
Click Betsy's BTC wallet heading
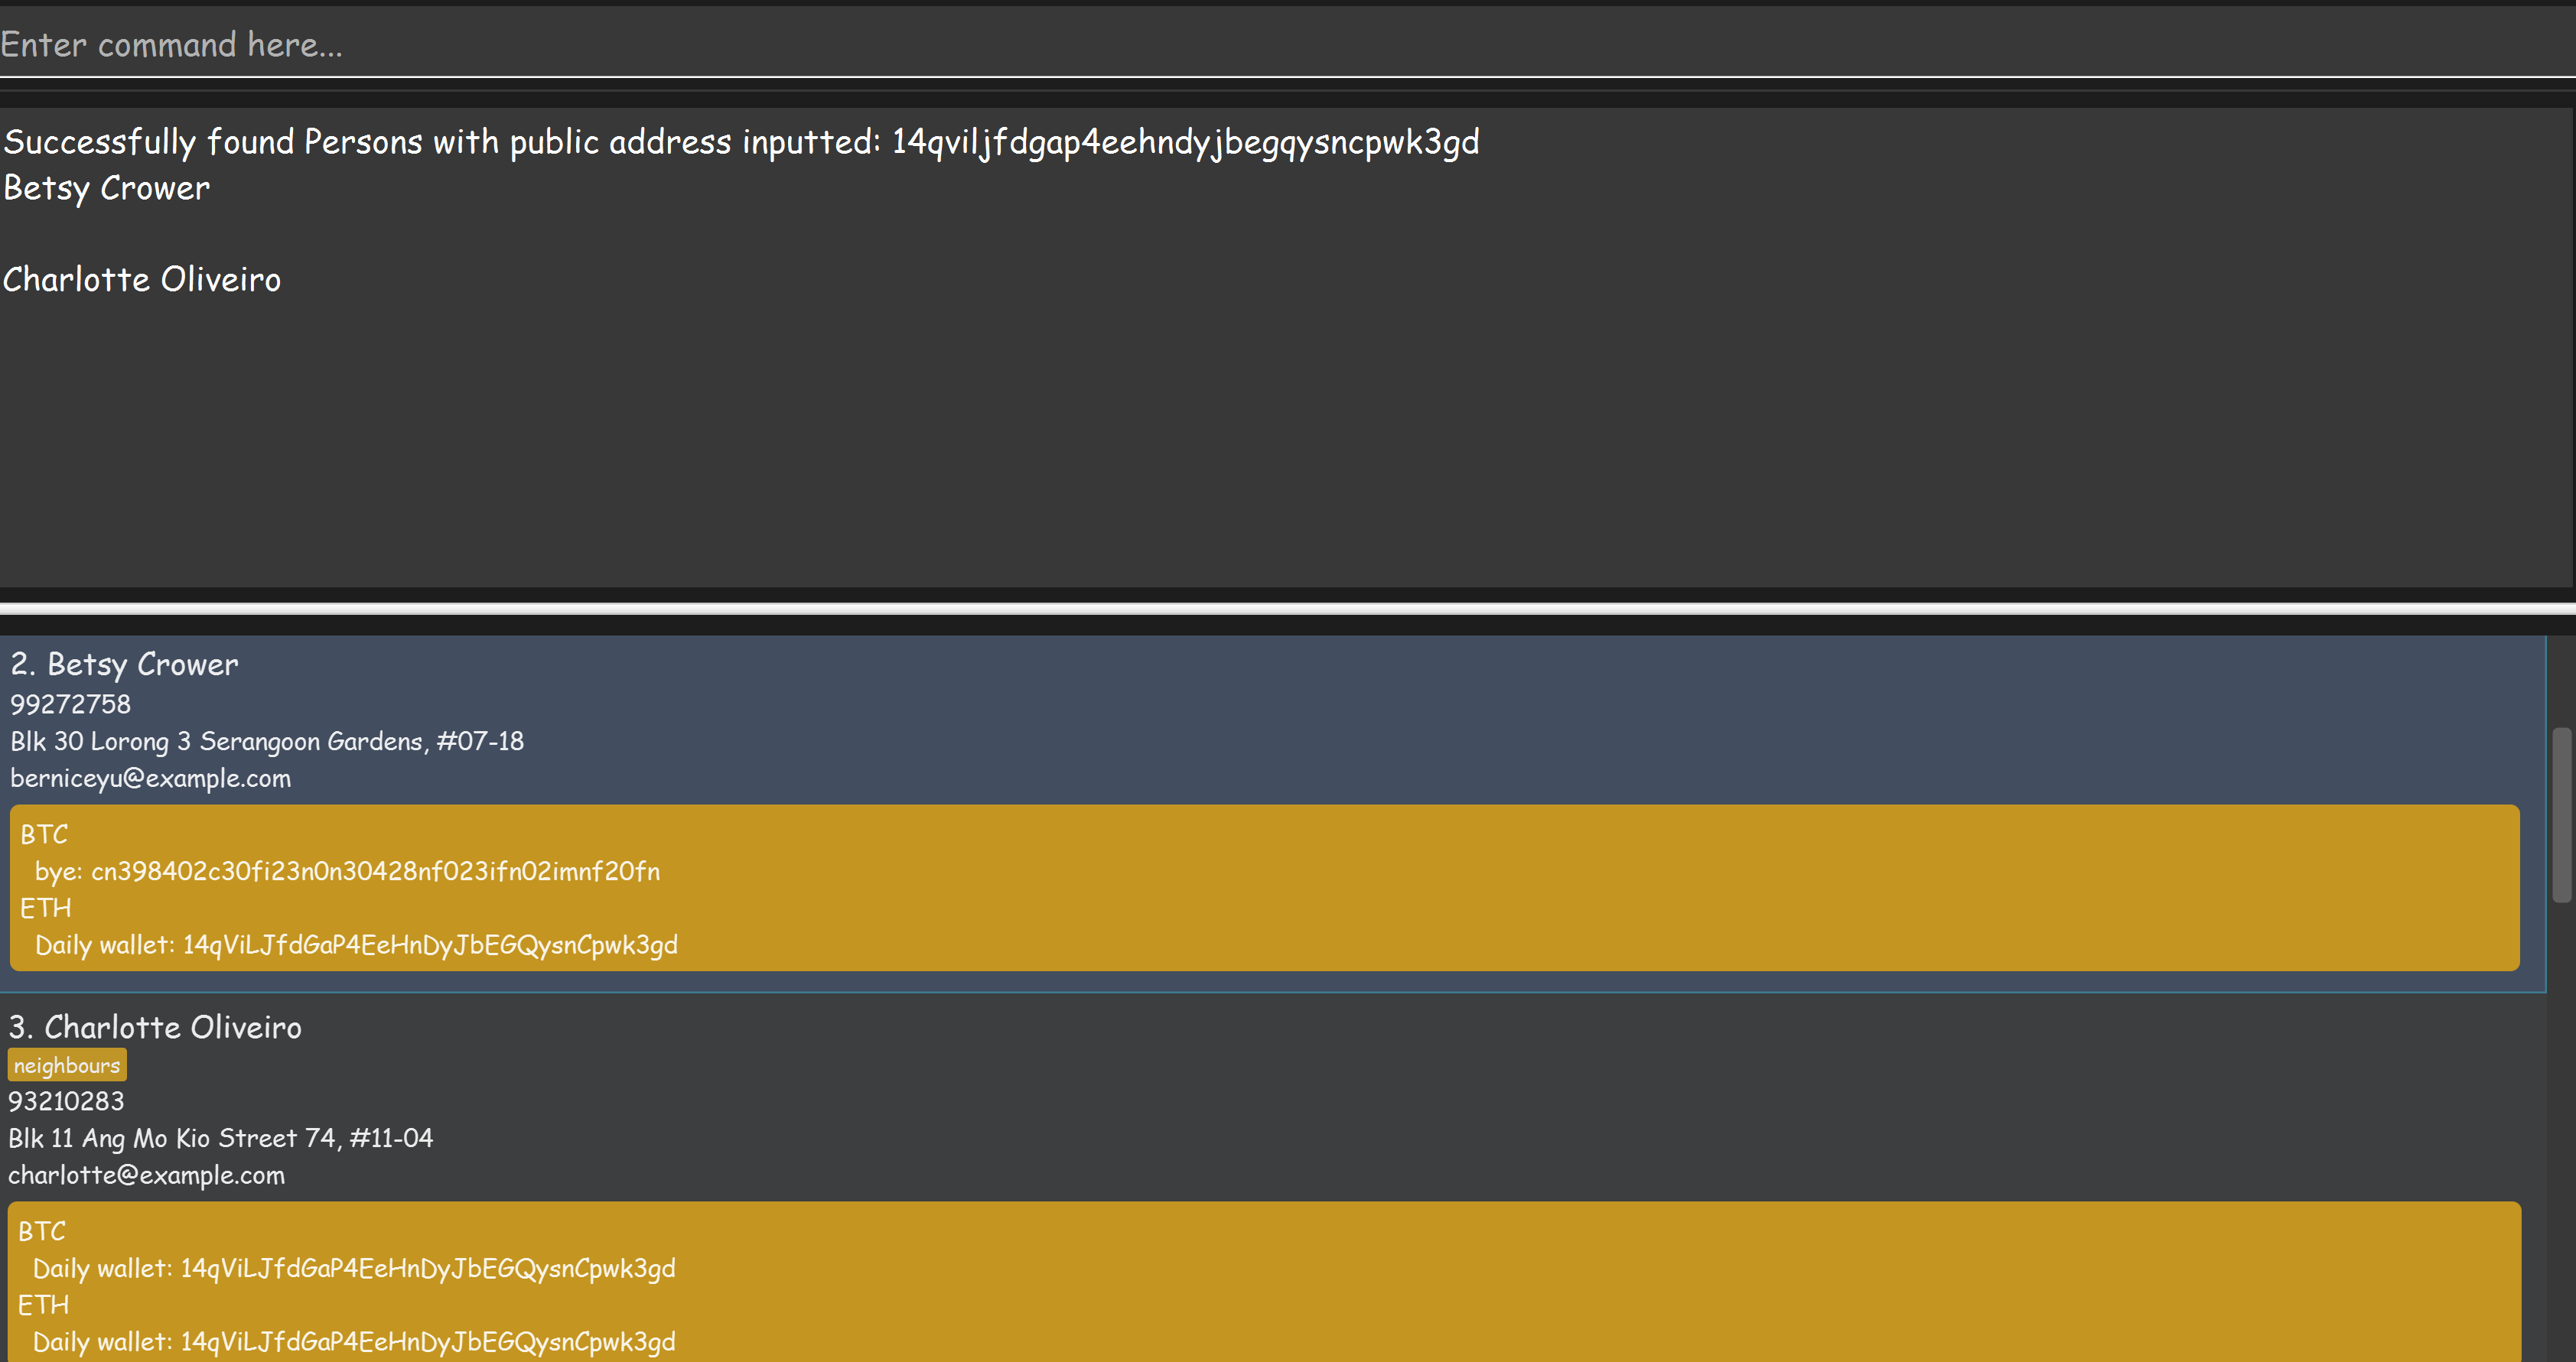coord(44,834)
